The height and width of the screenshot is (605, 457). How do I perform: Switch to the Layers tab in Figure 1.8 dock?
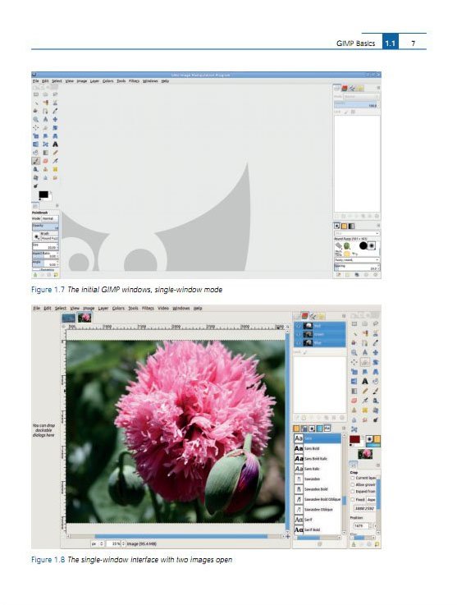pyautogui.click(x=296, y=316)
